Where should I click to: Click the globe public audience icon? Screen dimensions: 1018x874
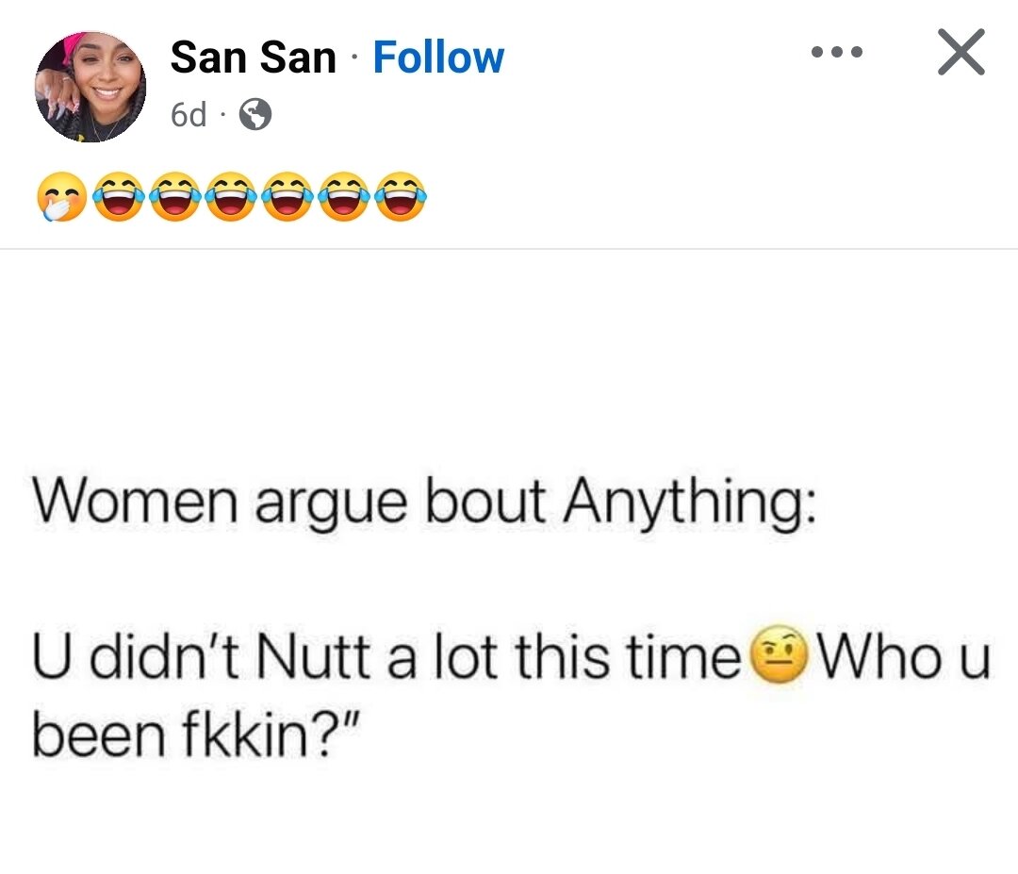tap(254, 115)
